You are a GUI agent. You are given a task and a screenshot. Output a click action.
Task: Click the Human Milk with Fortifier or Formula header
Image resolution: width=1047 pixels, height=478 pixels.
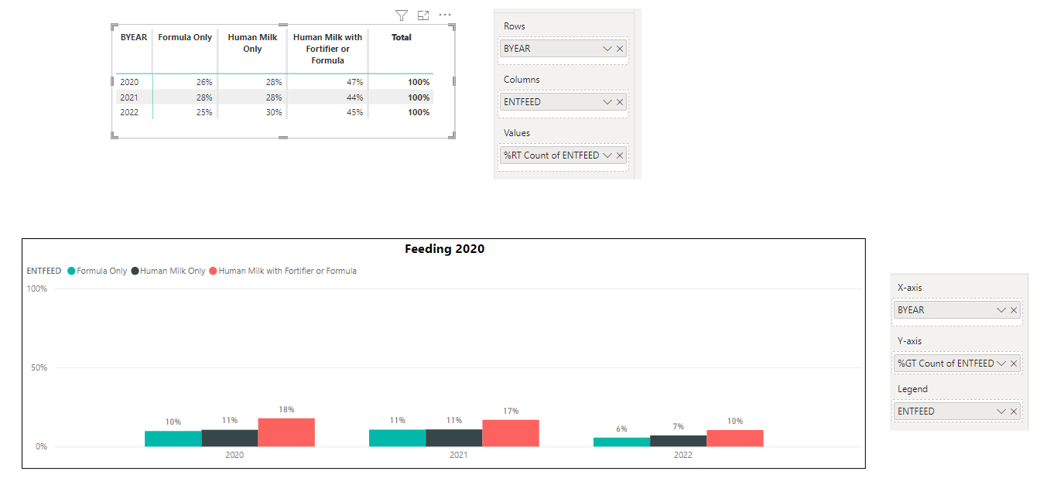[327, 49]
